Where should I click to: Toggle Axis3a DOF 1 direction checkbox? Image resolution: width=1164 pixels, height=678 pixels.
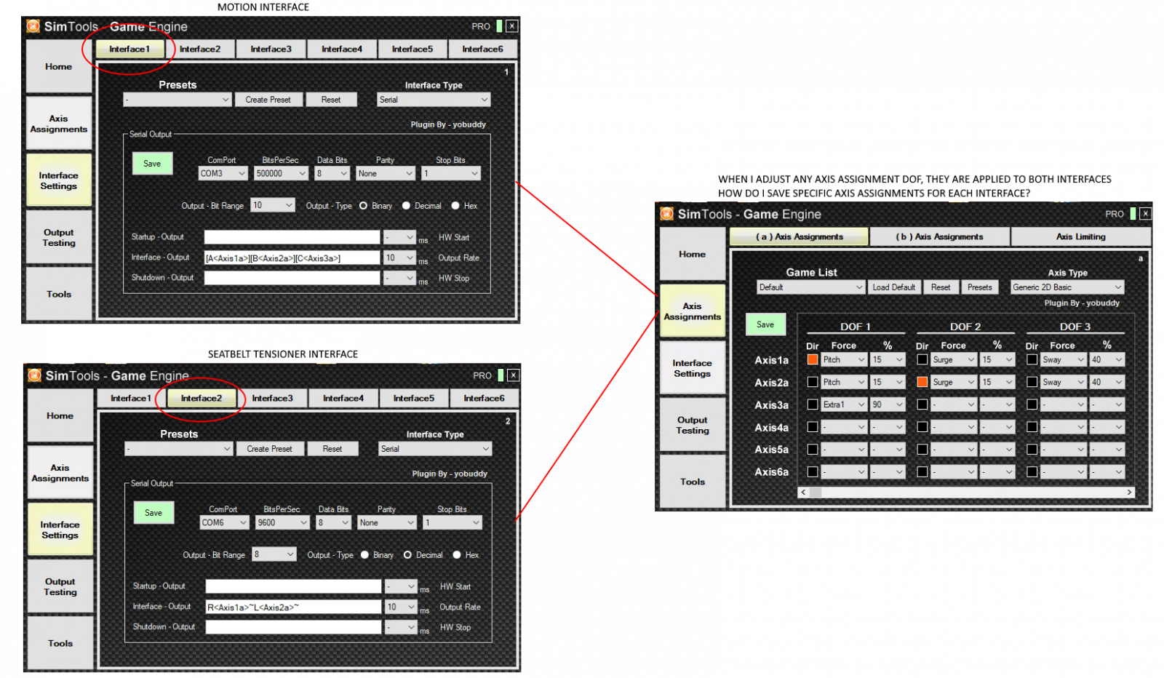[813, 404]
